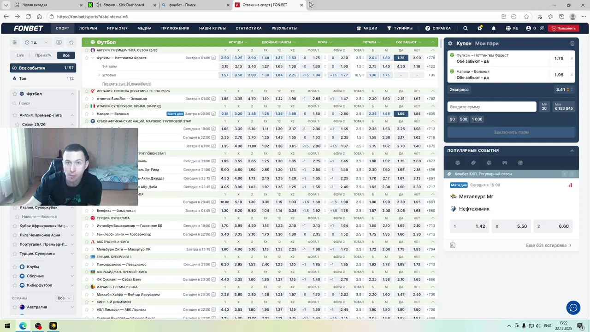Open RU language selector
The image size is (590, 332).
(x=512, y=28)
